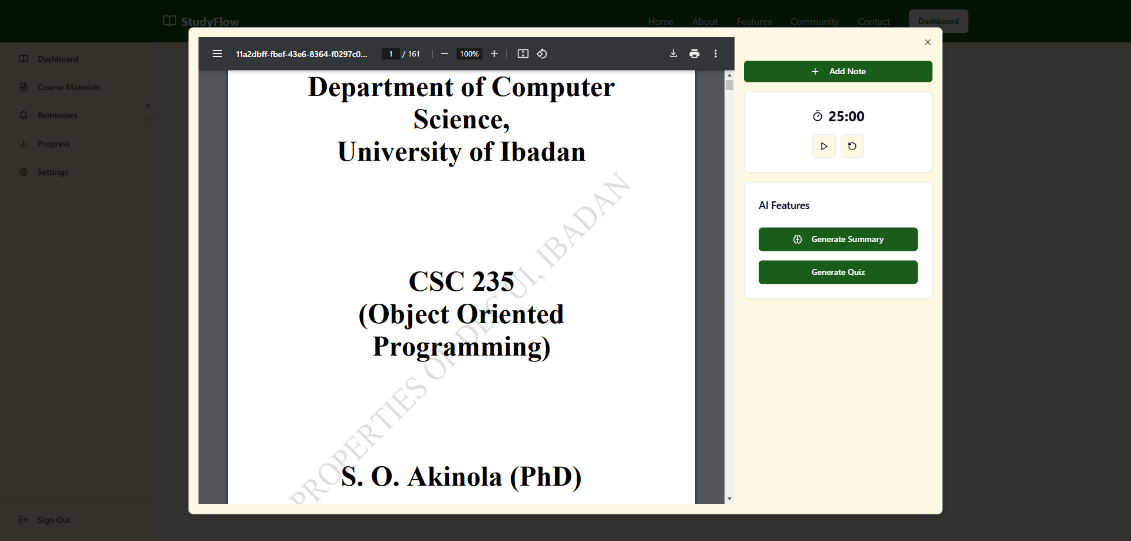Viewport: 1131px width, 541px height.
Task: Edit the PDF page number field
Action: point(391,54)
